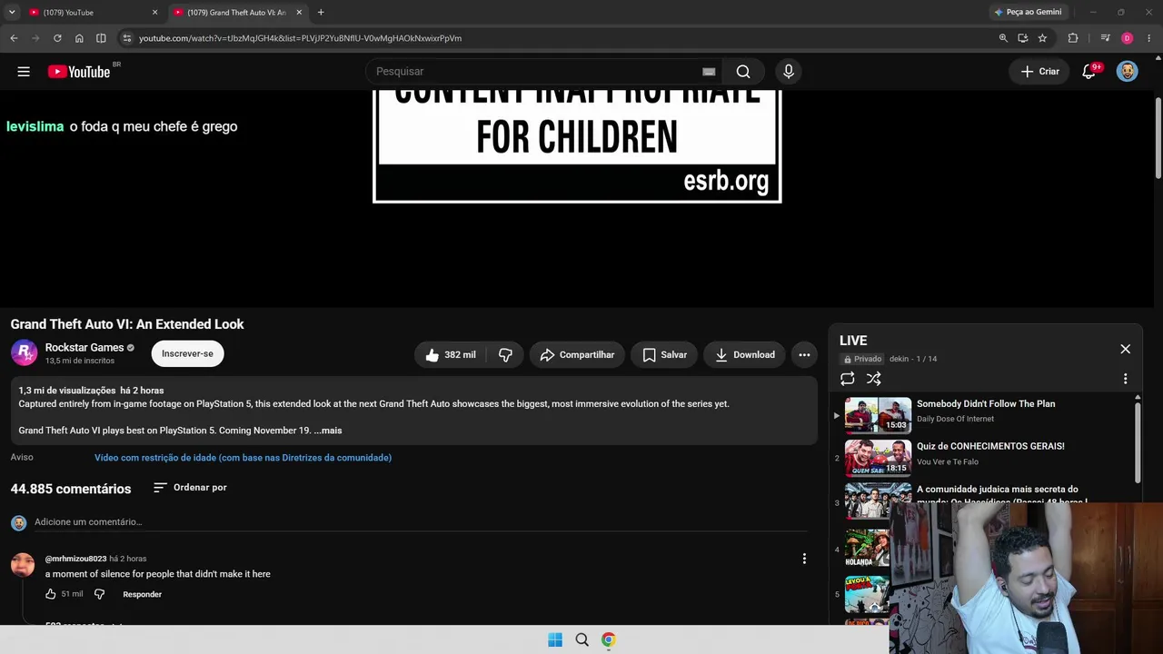Open the age restriction guidelines link
This screenshot has width=1163, height=654.
[243, 458]
